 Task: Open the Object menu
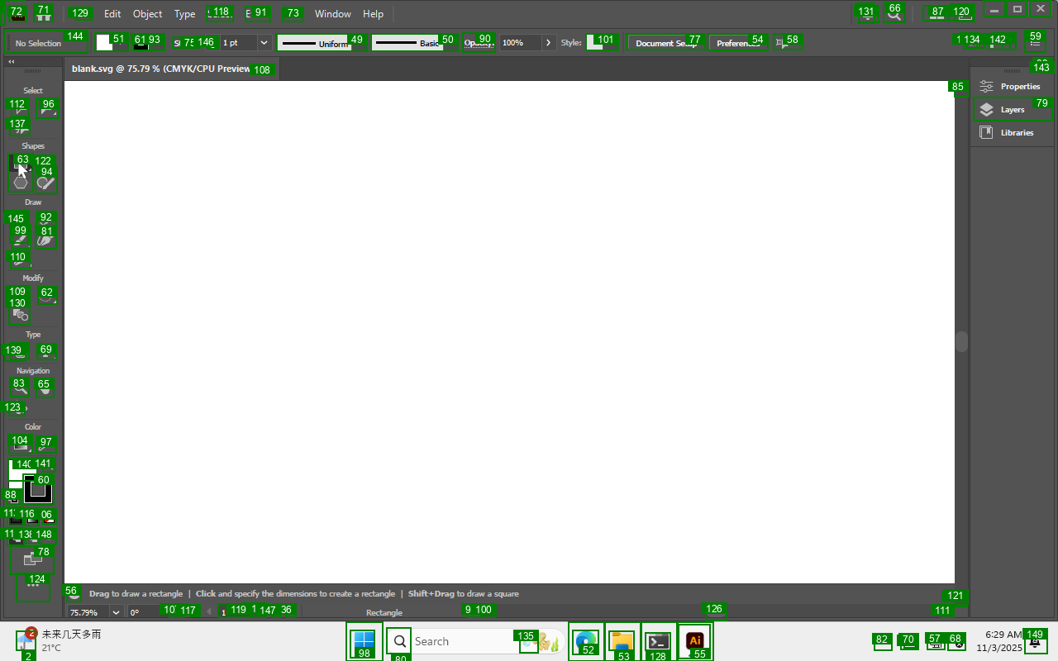pyautogui.click(x=148, y=14)
